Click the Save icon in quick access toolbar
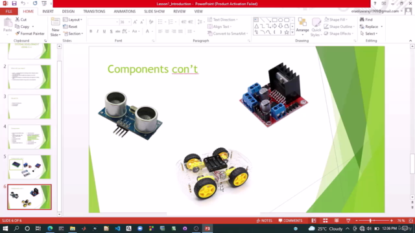This screenshot has height=233, width=415. click(x=14, y=3)
